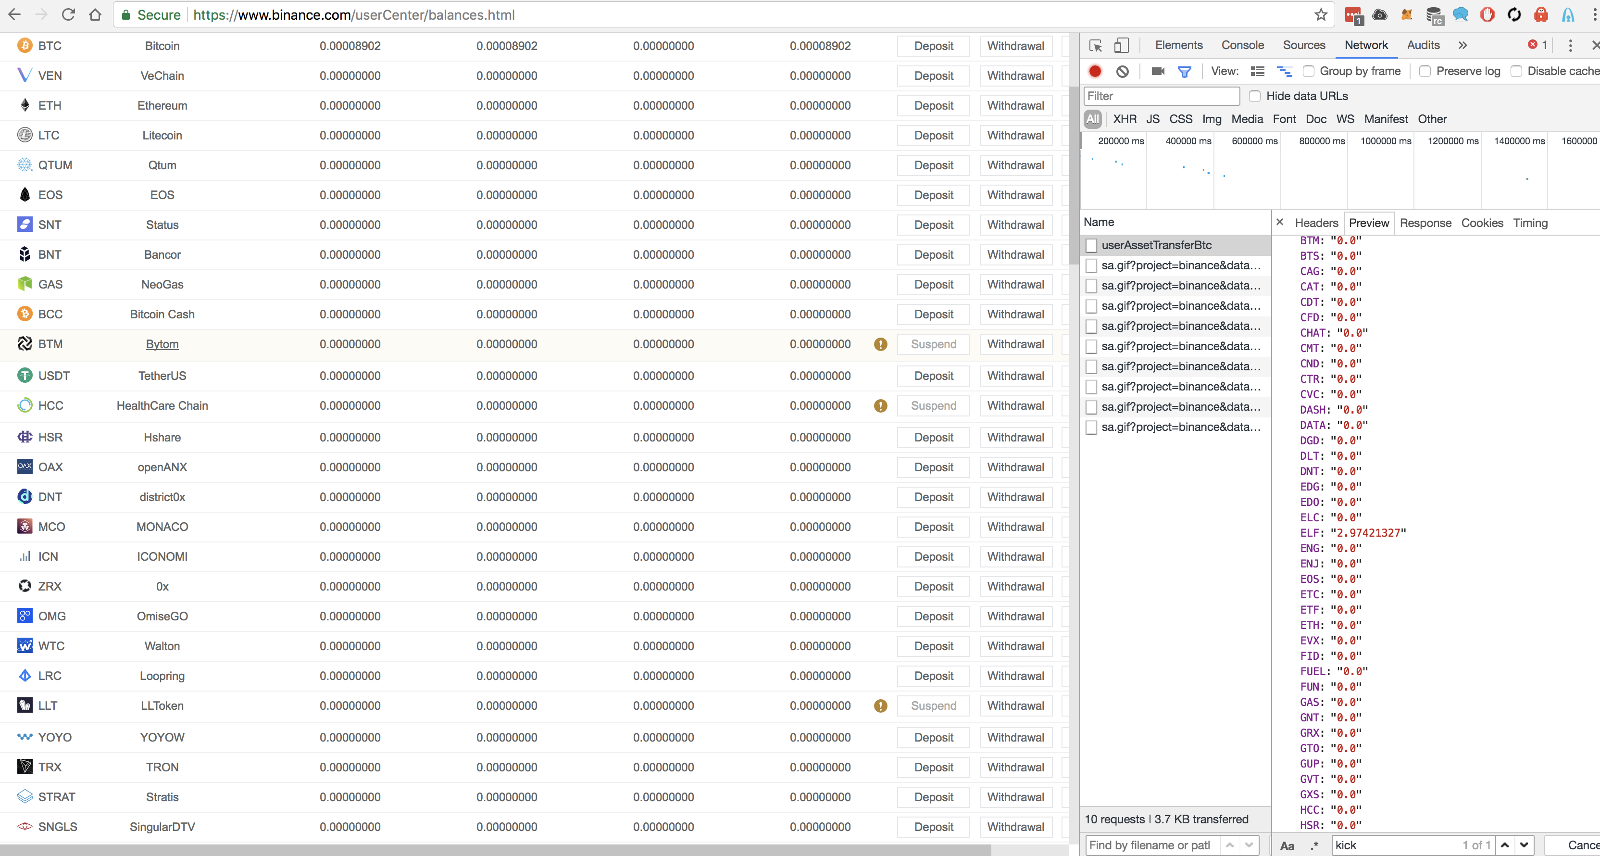Click the warning icon on the HCC row

(x=881, y=405)
